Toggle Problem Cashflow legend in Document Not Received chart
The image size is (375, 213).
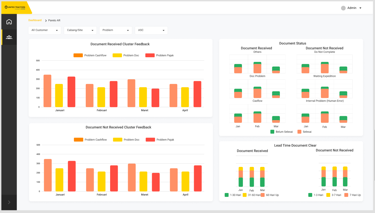90,140
